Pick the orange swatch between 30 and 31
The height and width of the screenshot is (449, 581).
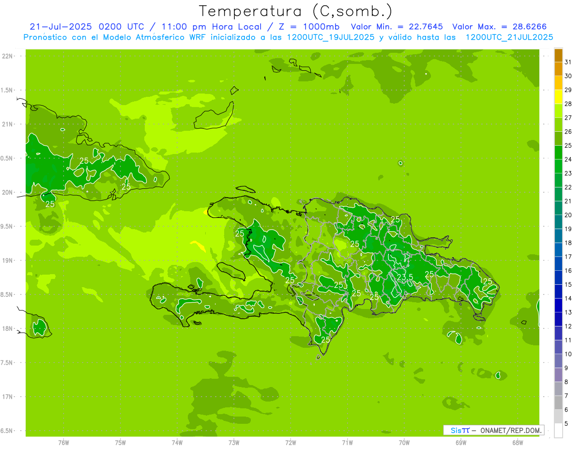click(x=558, y=69)
